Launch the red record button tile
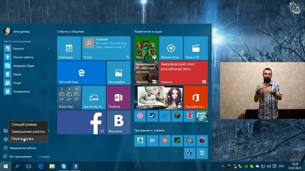Image resolution: width=305 pixels, height=171 pixels. point(202,141)
